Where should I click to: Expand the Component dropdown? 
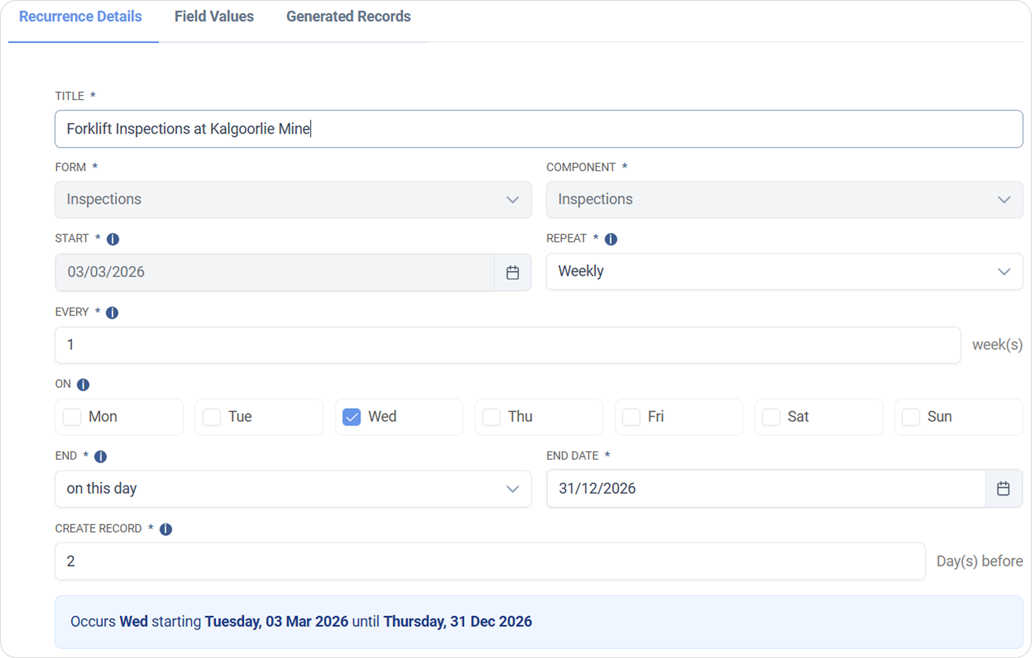[x=784, y=199]
